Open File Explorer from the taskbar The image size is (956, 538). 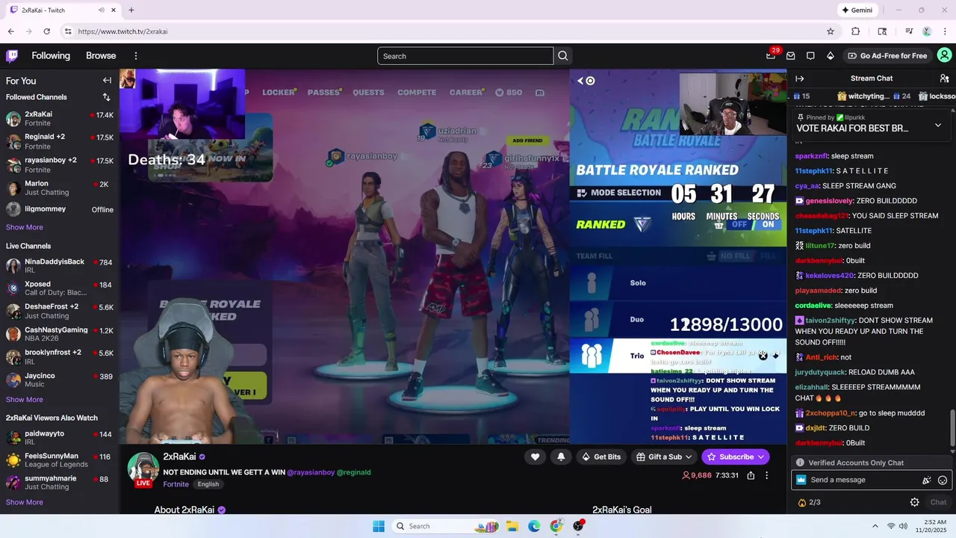pos(512,526)
